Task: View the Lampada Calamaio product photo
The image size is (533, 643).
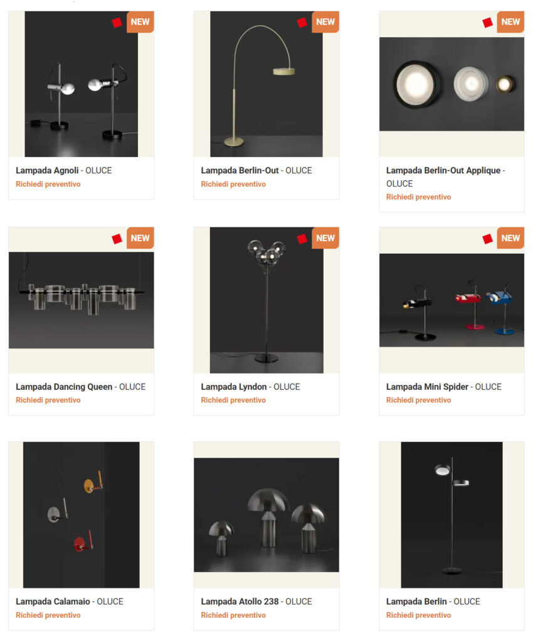Action: (81, 515)
